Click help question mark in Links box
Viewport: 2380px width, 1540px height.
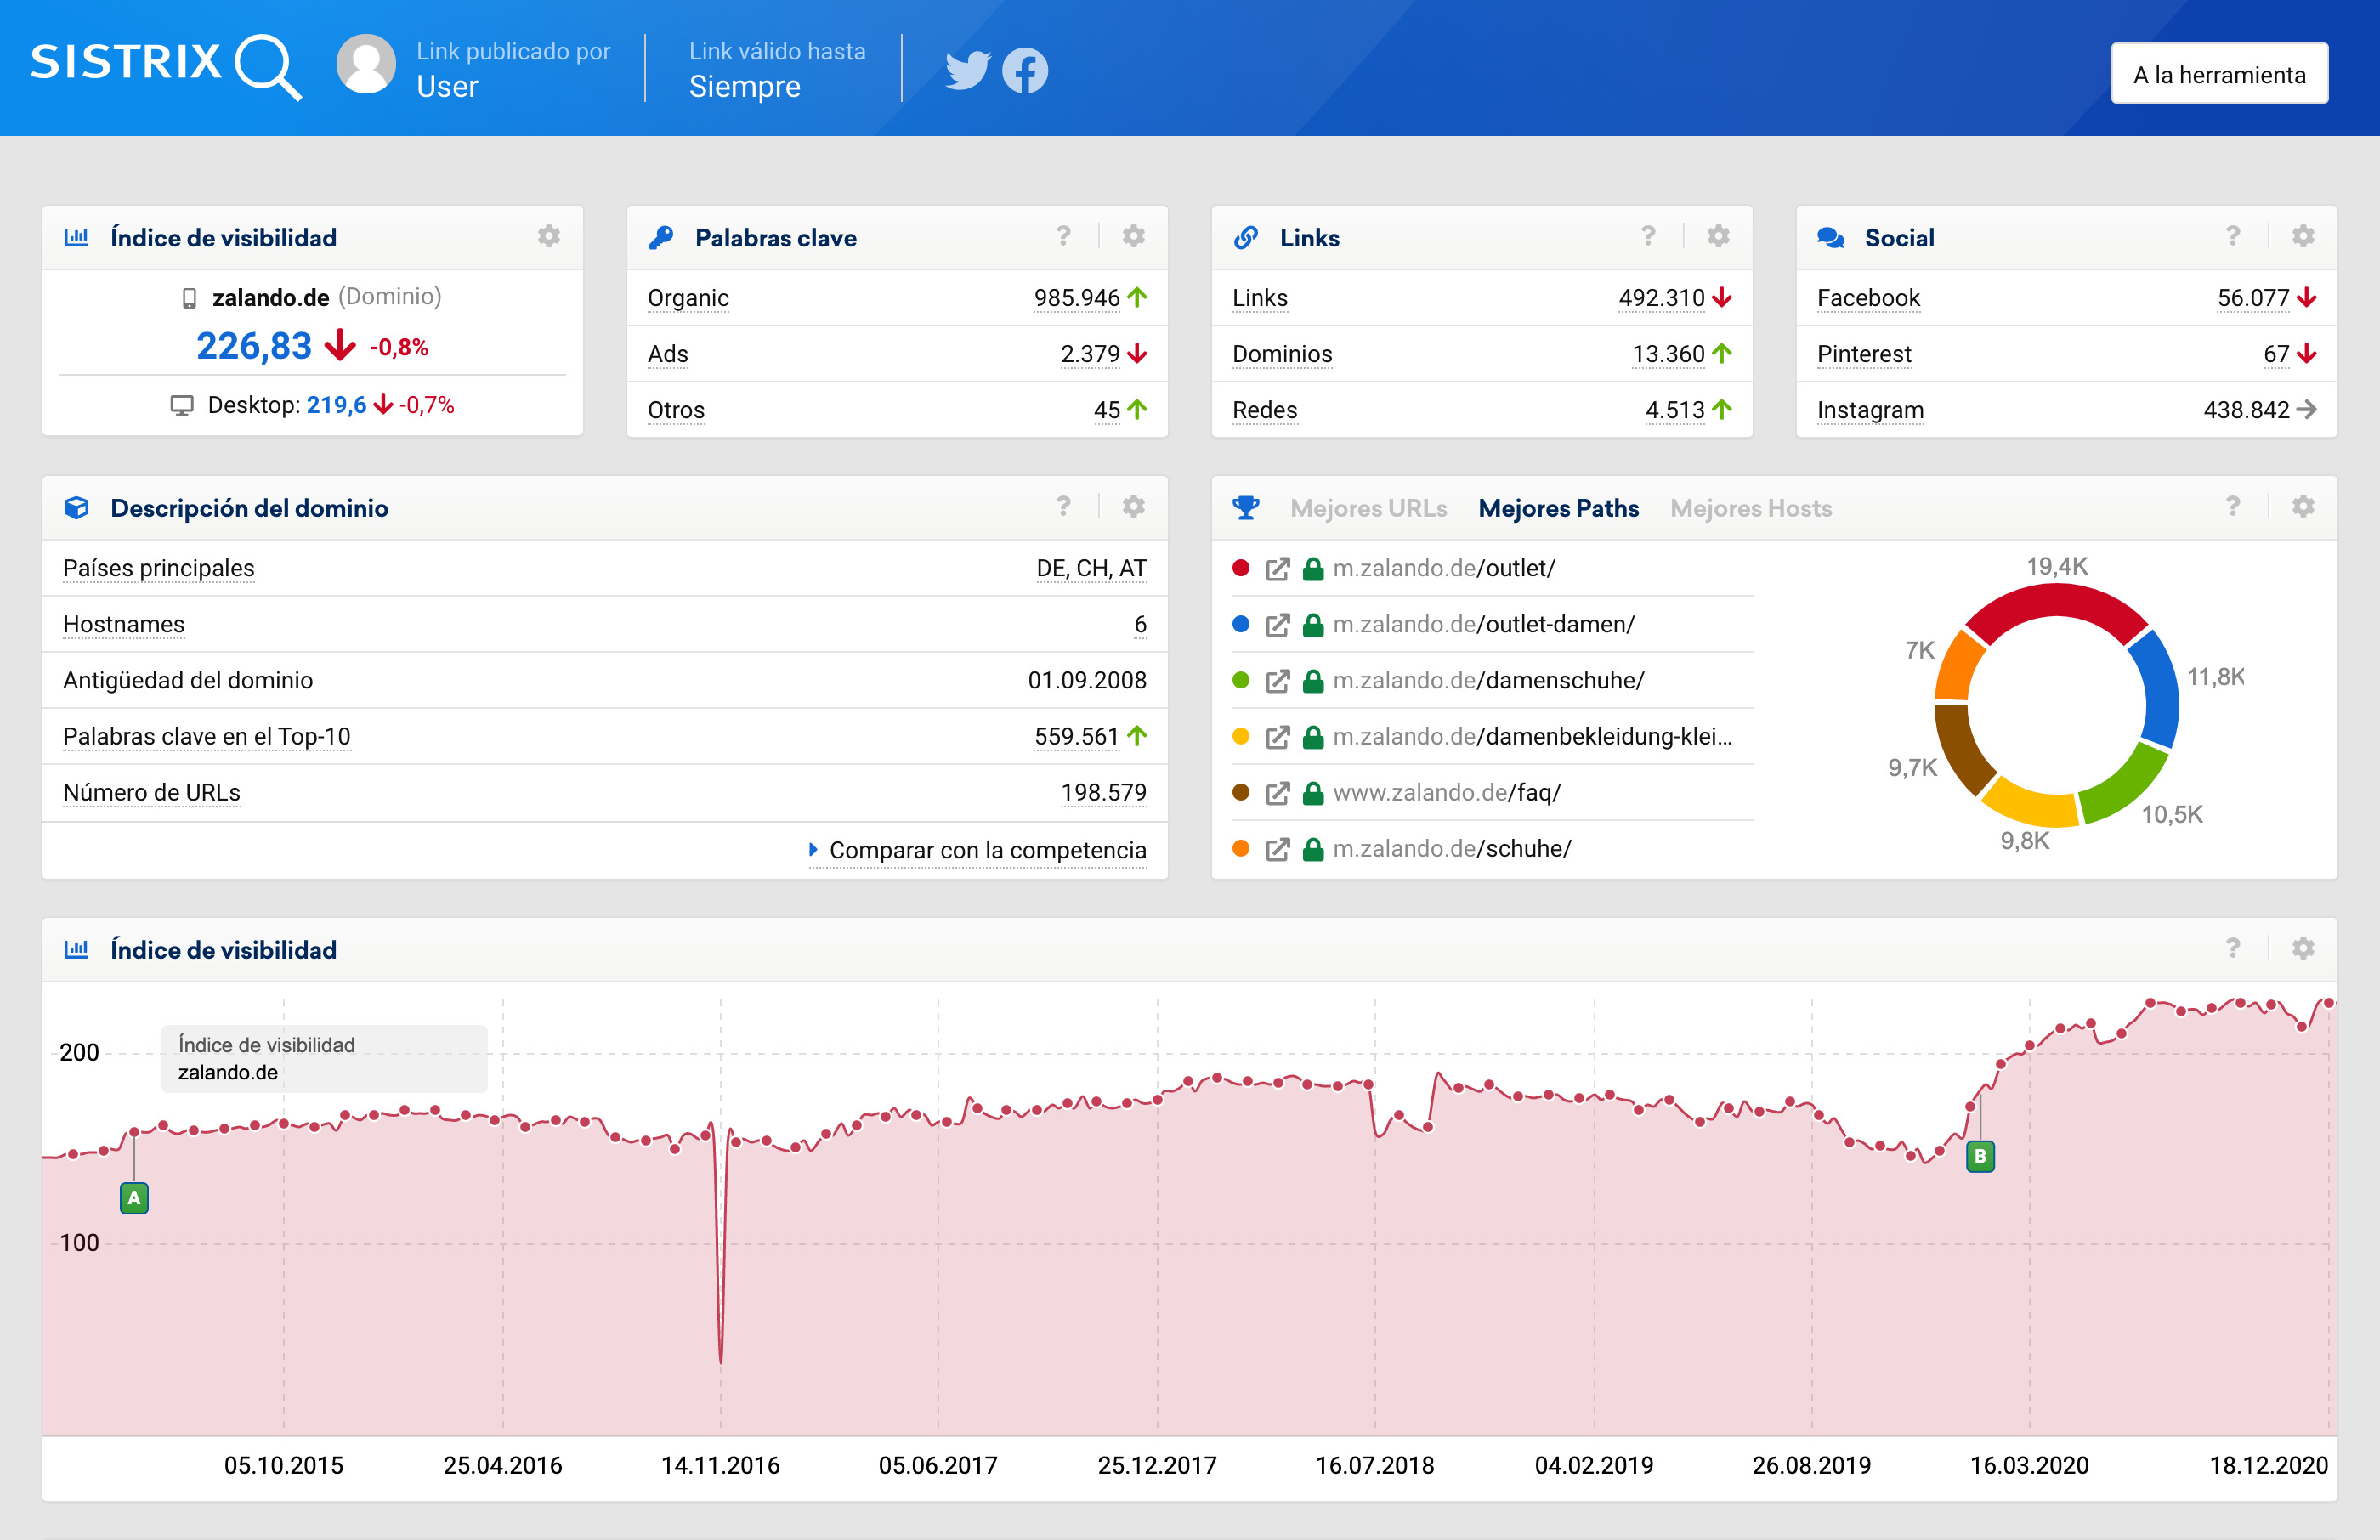pos(1648,236)
